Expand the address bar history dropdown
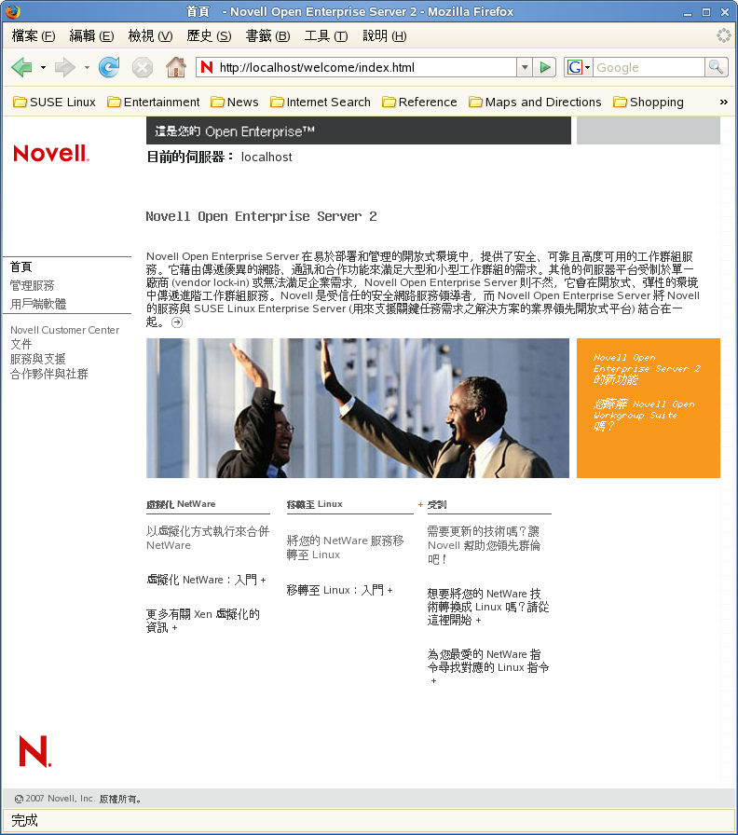This screenshot has height=835, width=738. (525, 67)
